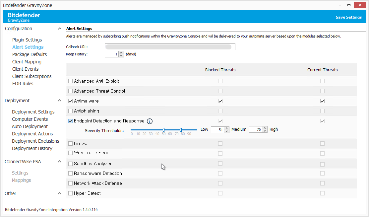Uncheck Antimalware under Blocked Threats
The width and height of the screenshot is (369, 217).
[220, 101]
